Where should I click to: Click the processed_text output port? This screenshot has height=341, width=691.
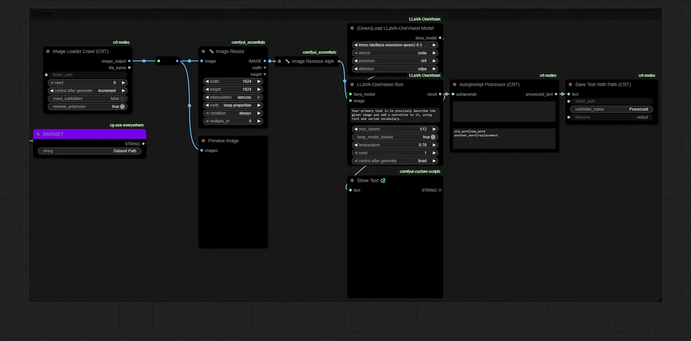click(556, 94)
